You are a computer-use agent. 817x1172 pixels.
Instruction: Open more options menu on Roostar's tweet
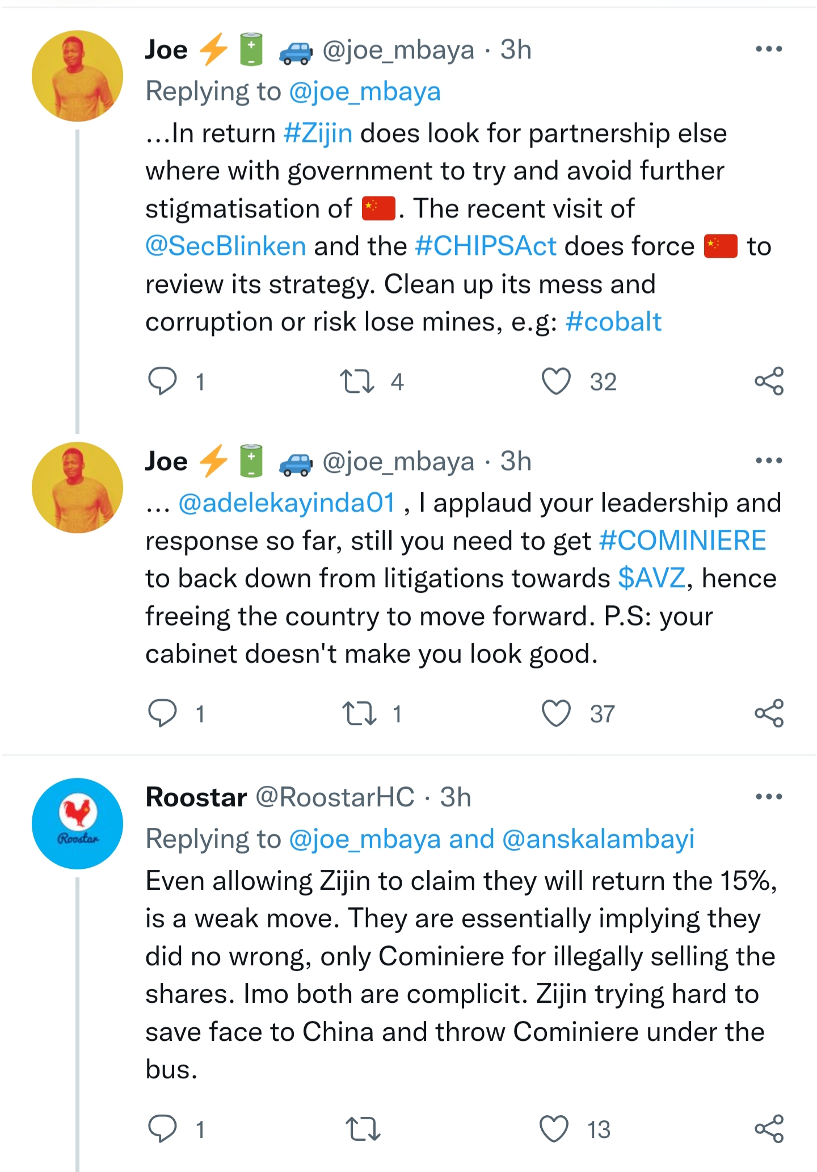pos(769,797)
